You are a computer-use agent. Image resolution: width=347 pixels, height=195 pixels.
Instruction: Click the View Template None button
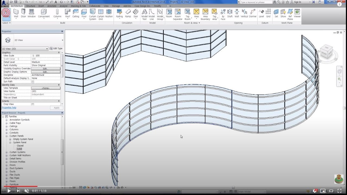coord(46,88)
